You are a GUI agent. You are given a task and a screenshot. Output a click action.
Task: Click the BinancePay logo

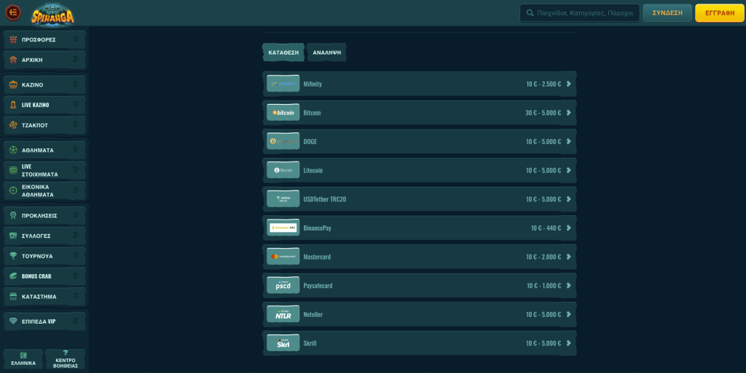coord(283,228)
